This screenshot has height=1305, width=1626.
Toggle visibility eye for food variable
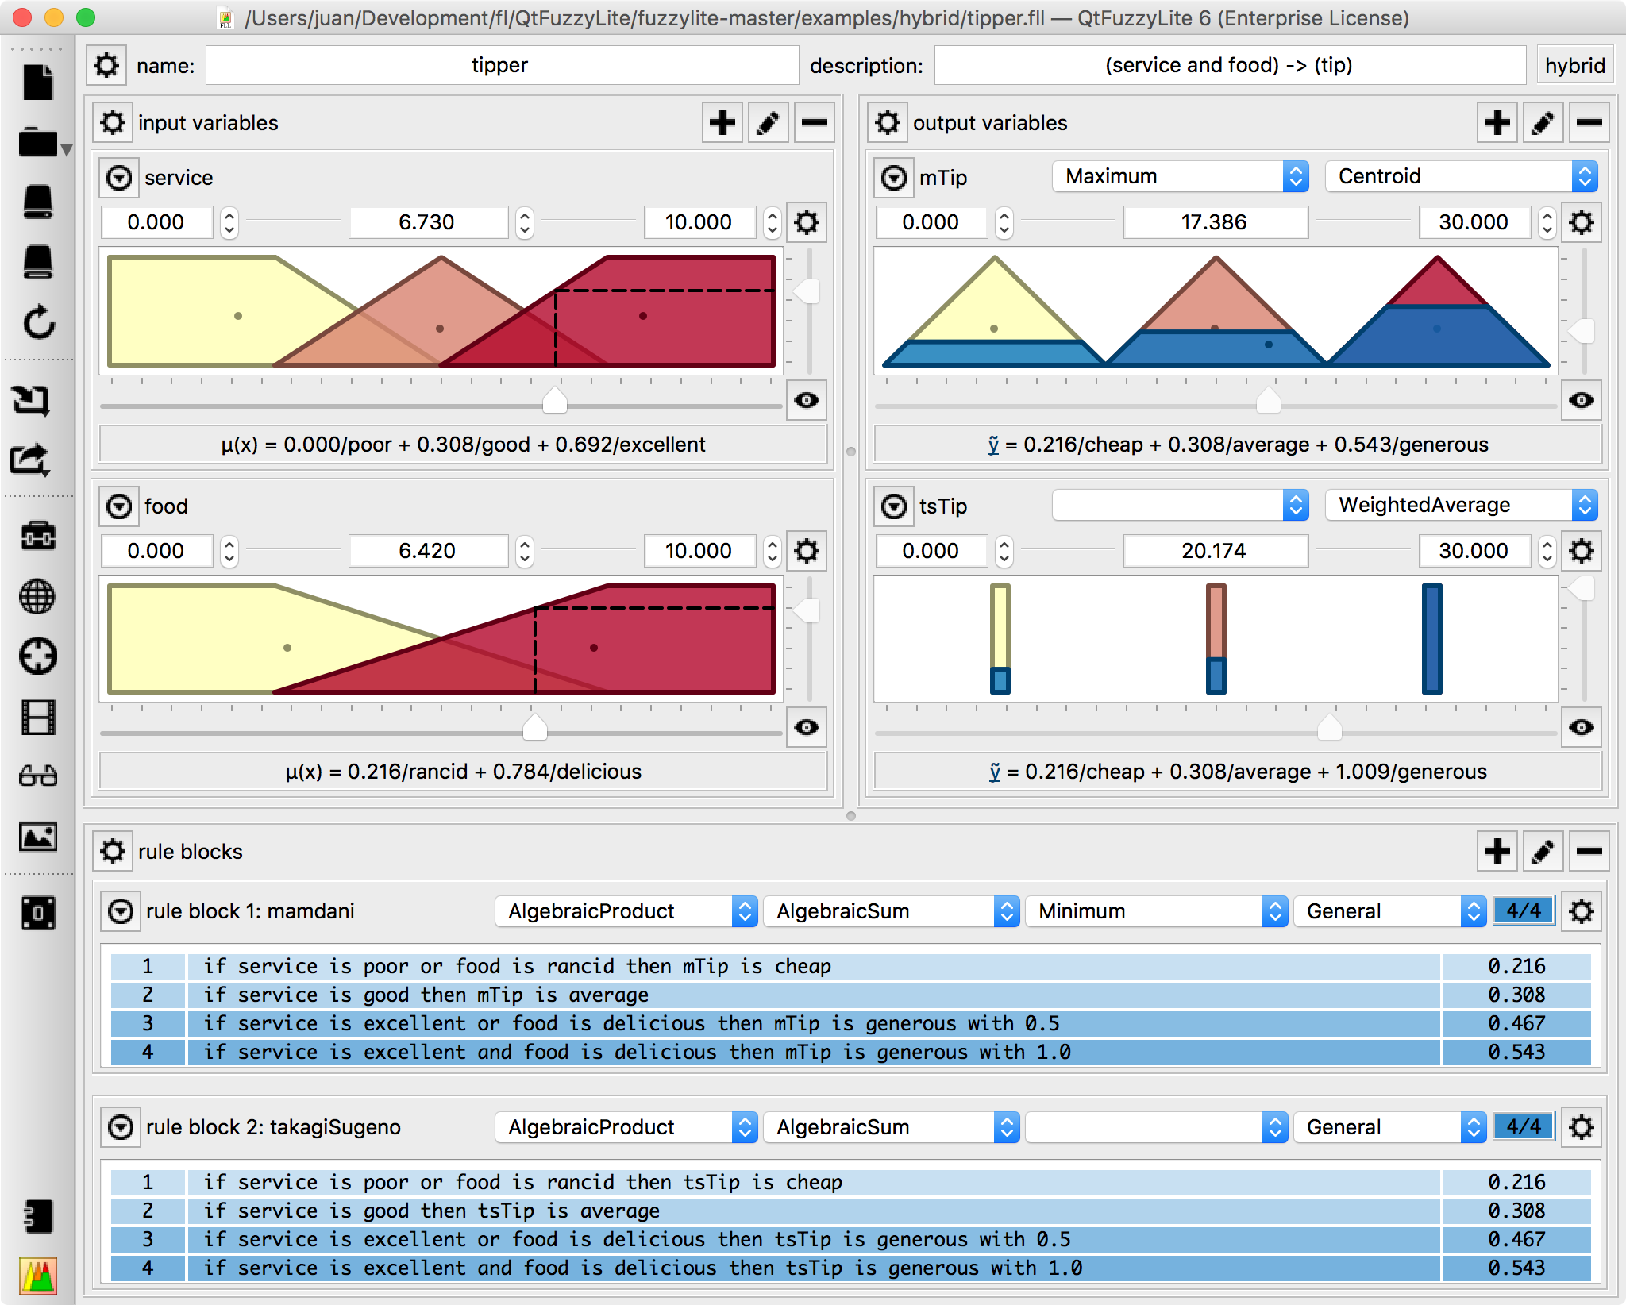tap(807, 727)
